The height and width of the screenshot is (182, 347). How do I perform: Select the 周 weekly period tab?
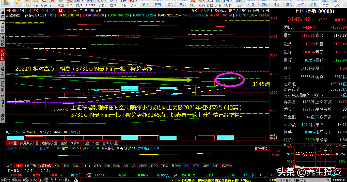(x=66, y=10)
